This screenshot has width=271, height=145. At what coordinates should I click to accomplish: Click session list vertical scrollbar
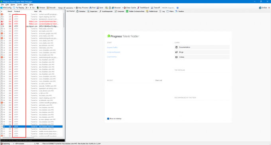click(x=64, y=20)
